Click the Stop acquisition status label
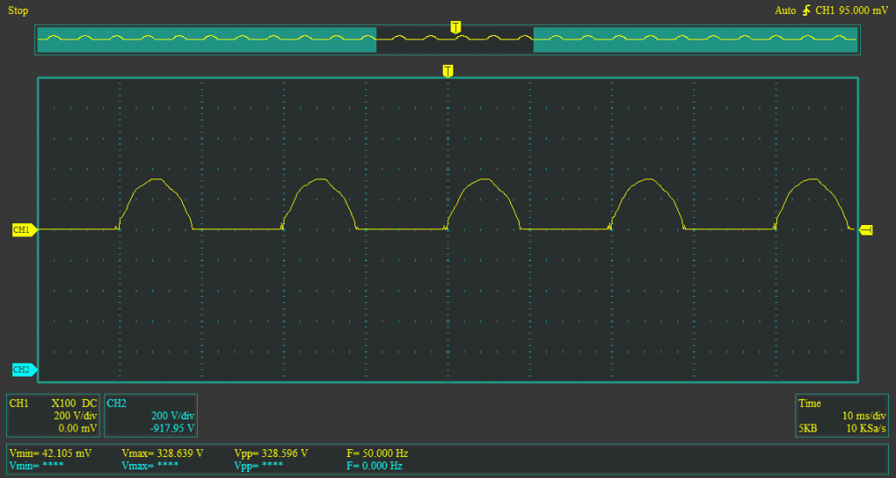896x478 pixels. click(18, 11)
